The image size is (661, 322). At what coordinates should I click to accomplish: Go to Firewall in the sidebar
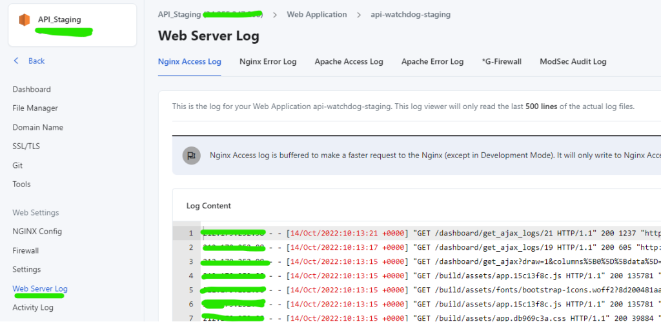pos(26,250)
